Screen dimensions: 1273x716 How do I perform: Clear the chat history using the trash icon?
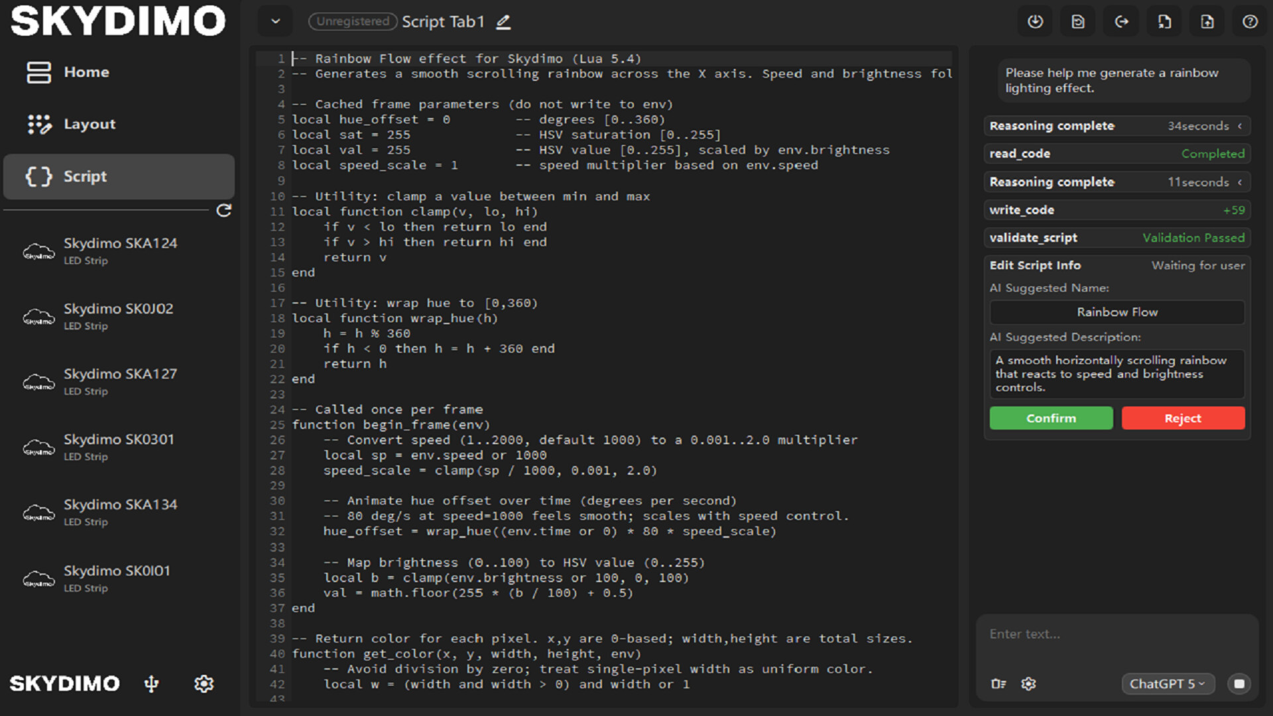tap(999, 684)
